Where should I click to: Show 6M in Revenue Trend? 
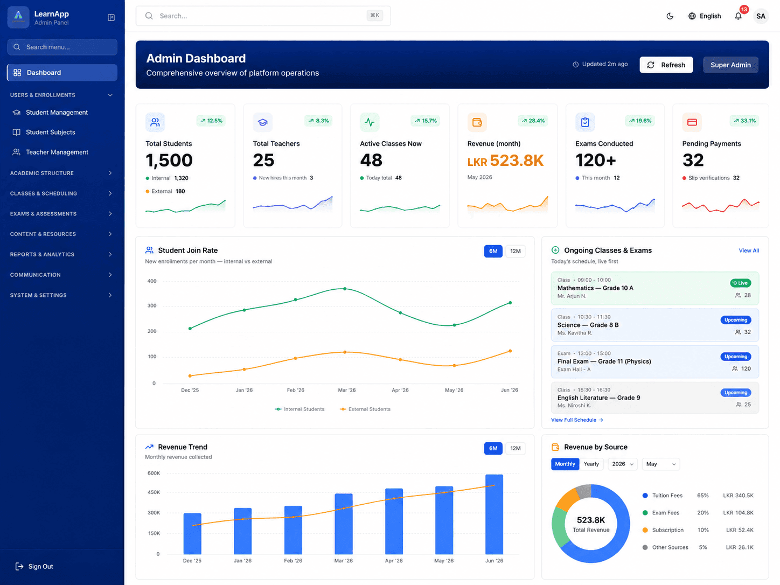coord(493,449)
